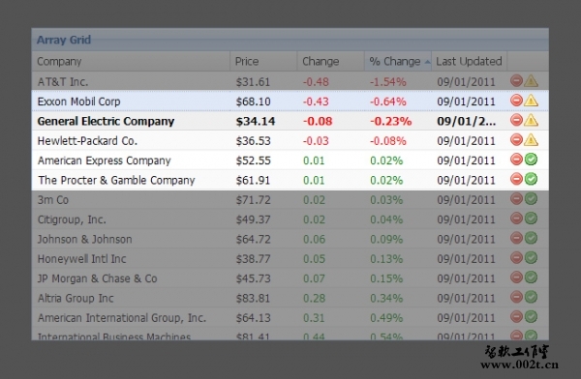Click red remove icon in Exxon Mobil row
This screenshot has width=581, height=379.
tap(516, 101)
